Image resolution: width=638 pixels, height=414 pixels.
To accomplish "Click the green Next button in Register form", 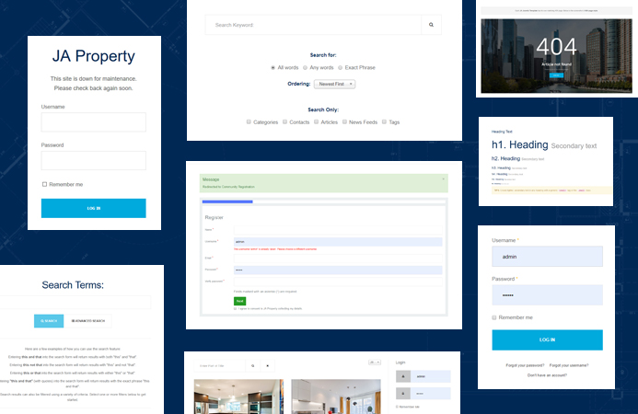I will 239,301.
